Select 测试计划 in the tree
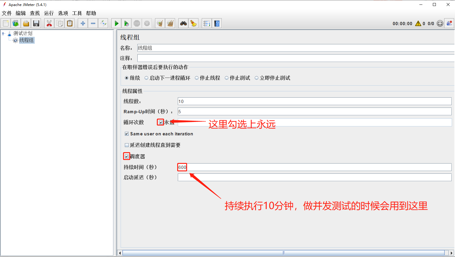 pyautogui.click(x=23, y=33)
